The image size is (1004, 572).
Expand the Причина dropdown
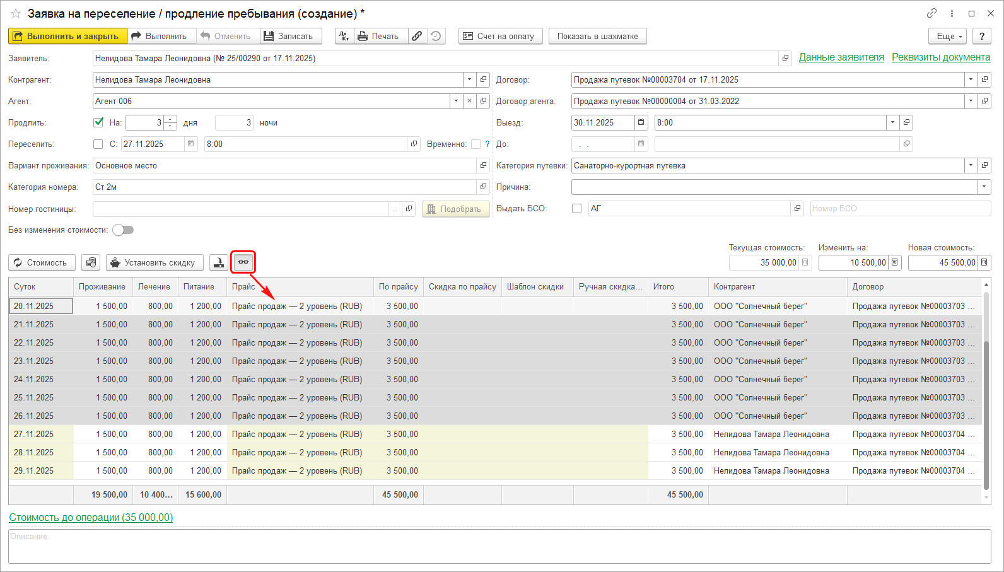[984, 187]
